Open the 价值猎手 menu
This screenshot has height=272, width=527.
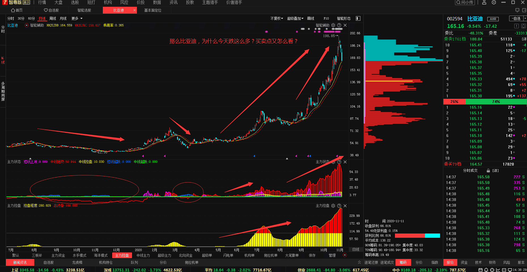234,2
